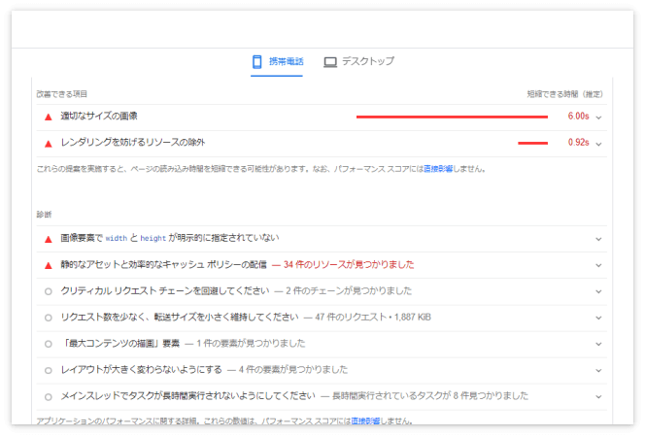
Task: Click the width code keyword
Action: point(117,239)
